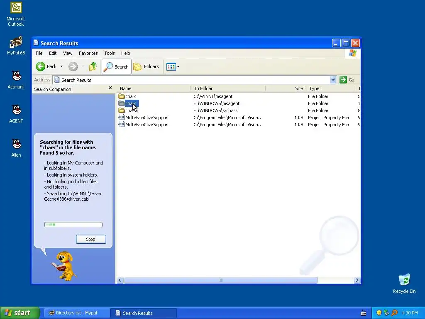Click the grayed Forward arrow button
The height and width of the screenshot is (319, 425).
pyautogui.click(x=73, y=66)
